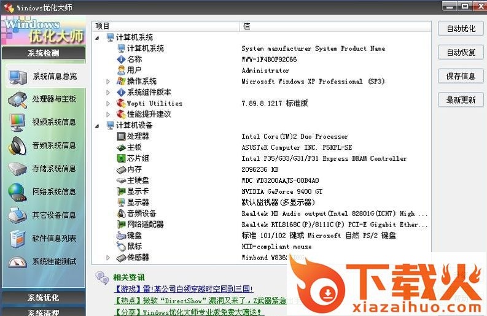Select the value WWW-1F4B0F92C66

269,60
